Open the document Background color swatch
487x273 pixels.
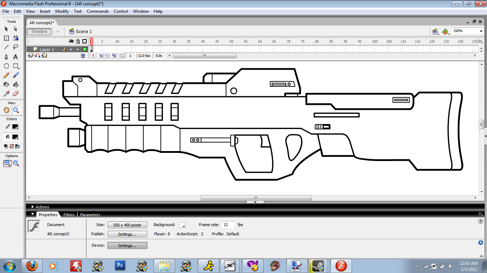point(182,225)
